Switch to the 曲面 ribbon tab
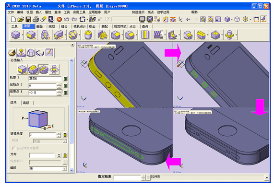 click(x=39, y=26)
